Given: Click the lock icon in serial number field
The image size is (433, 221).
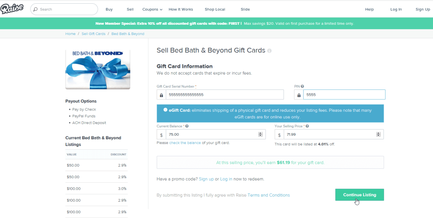Looking at the screenshot, I should tap(161, 95).
